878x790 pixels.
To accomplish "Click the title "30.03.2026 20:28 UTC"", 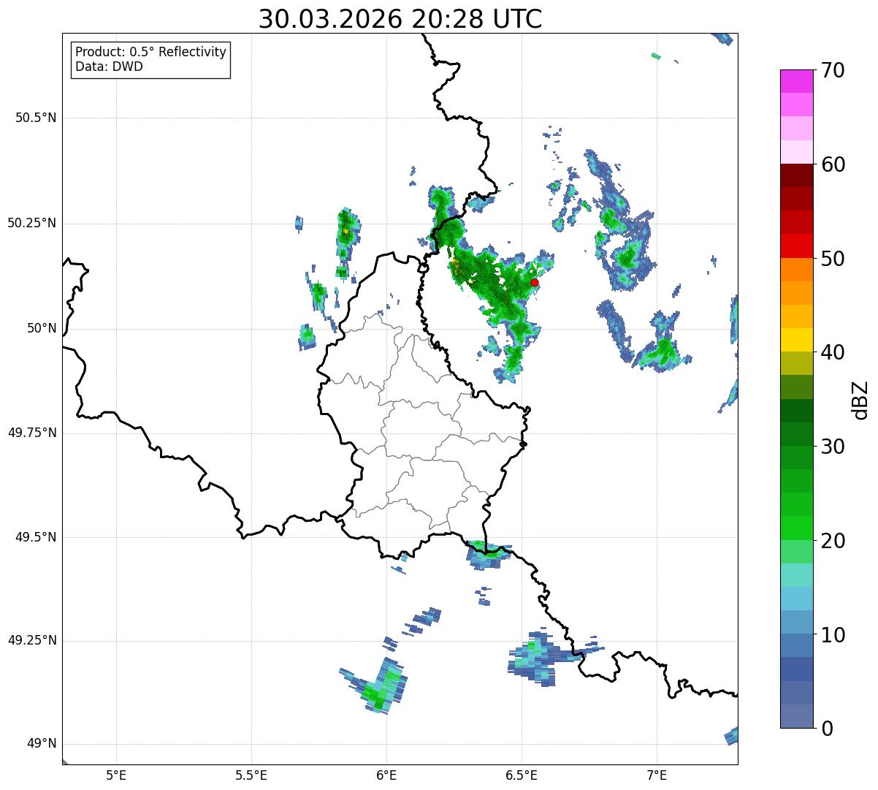I will point(400,19).
